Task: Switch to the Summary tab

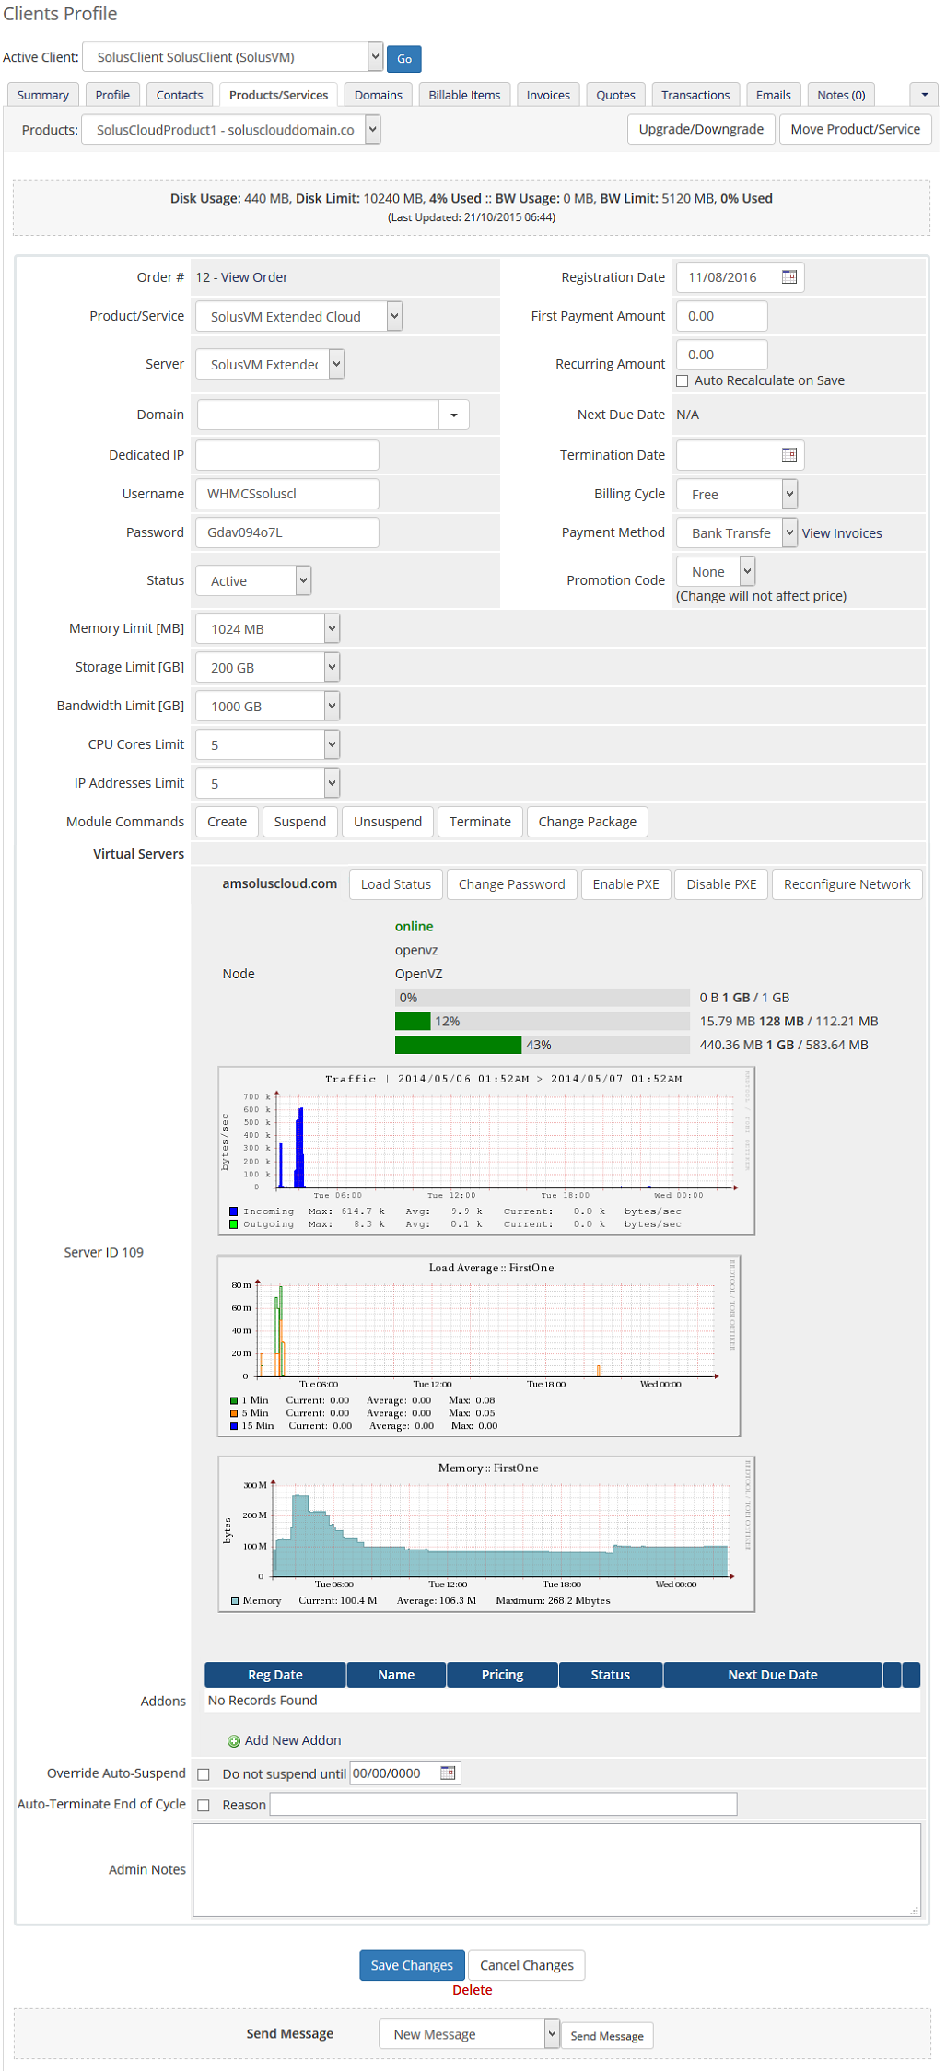Action: point(42,95)
